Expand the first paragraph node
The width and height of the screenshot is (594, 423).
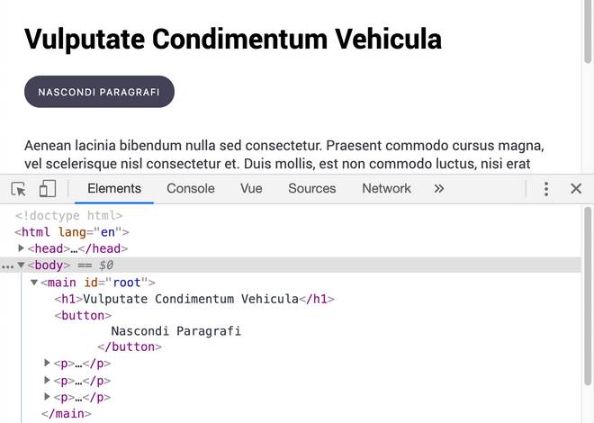48,364
